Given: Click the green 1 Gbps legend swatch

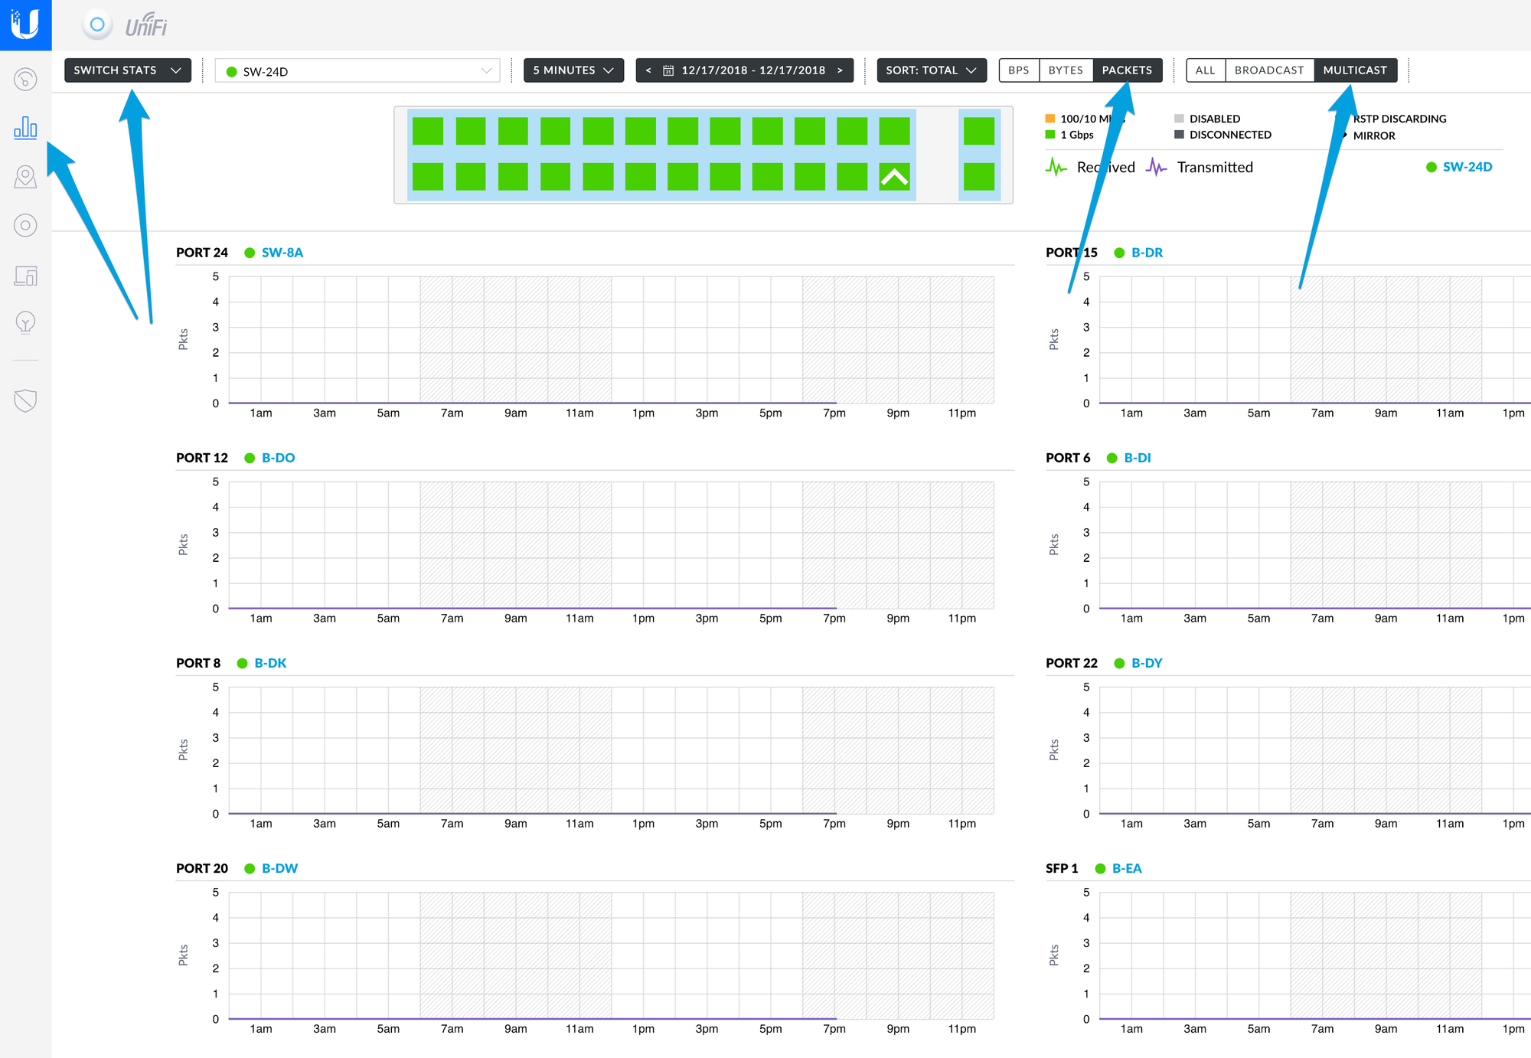Looking at the screenshot, I should 1050,135.
